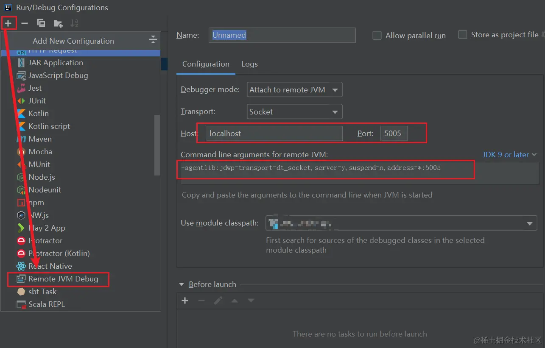Click the JUnit icon in the list
Image resolution: width=545 pixels, height=348 pixels.
click(x=21, y=101)
